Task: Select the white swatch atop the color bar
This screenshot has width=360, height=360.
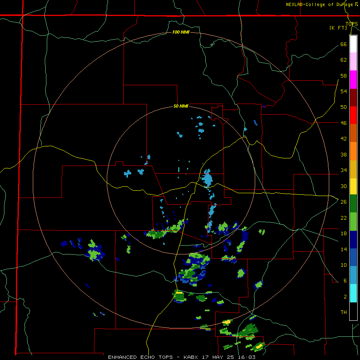Action: coord(353,44)
